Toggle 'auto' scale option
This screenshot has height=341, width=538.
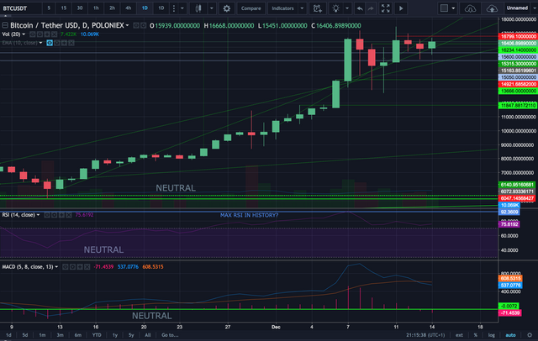[x=510, y=335]
